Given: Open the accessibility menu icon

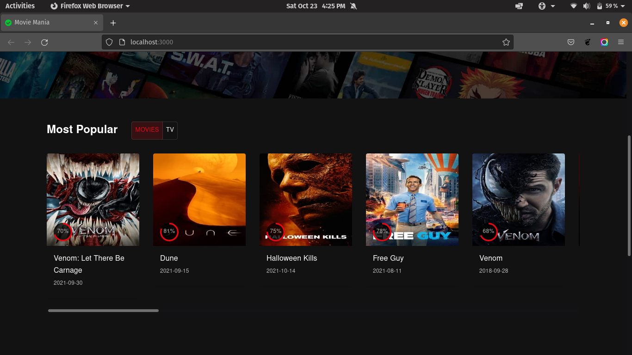Looking at the screenshot, I should click(542, 6).
